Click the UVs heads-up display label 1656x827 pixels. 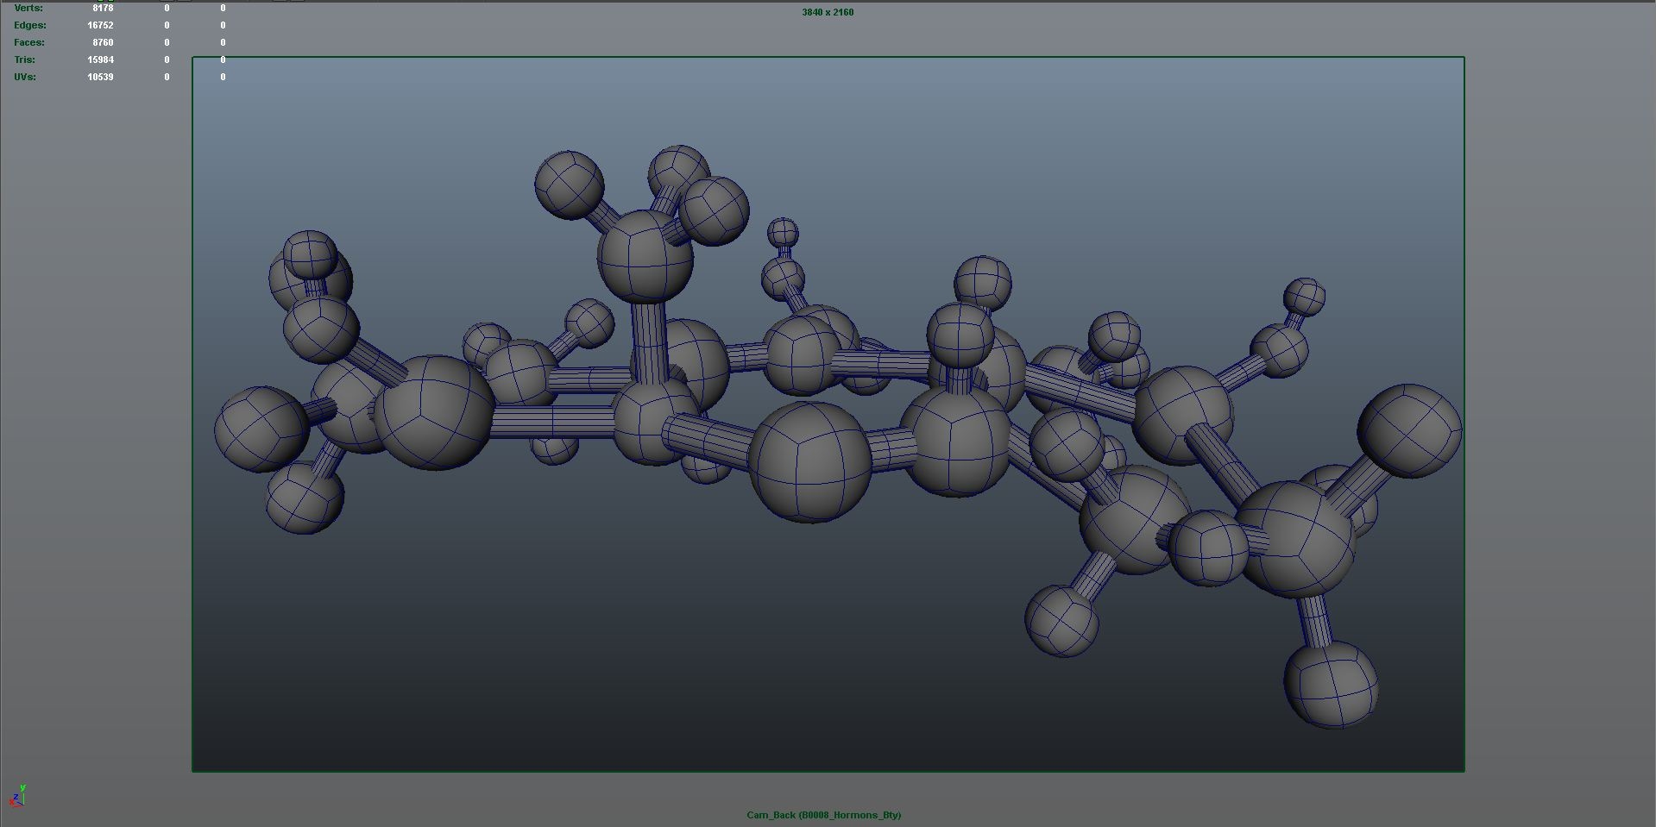[24, 76]
